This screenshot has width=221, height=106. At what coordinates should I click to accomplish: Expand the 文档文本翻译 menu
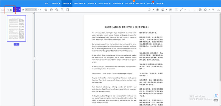pyautogui.click(x=80, y=4)
